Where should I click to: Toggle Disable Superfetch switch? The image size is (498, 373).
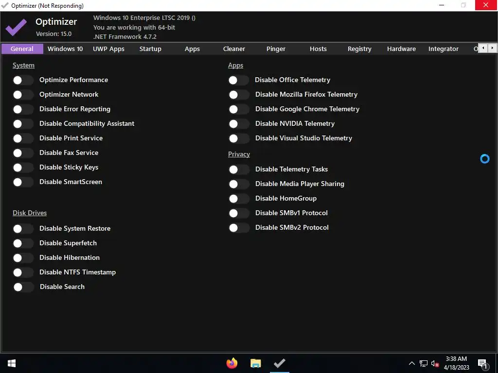(x=23, y=243)
